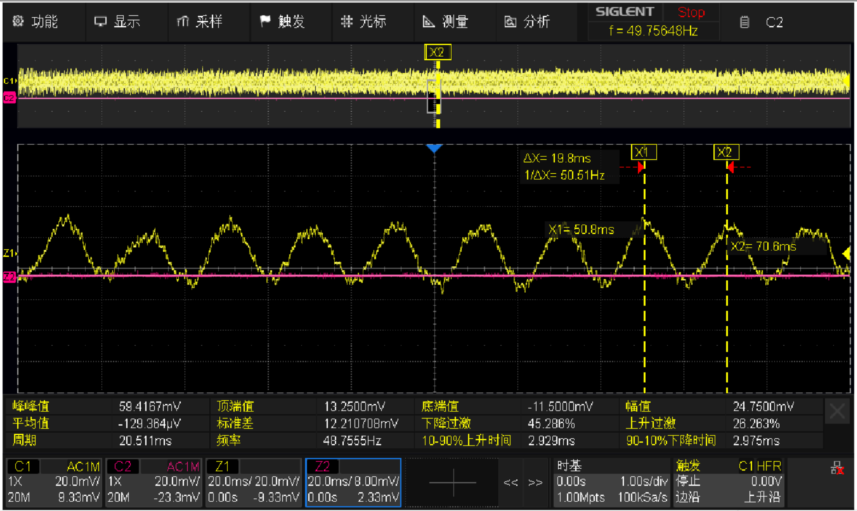
Task: Click the 光标 cursors grid icon
Action: [x=347, y=21]
